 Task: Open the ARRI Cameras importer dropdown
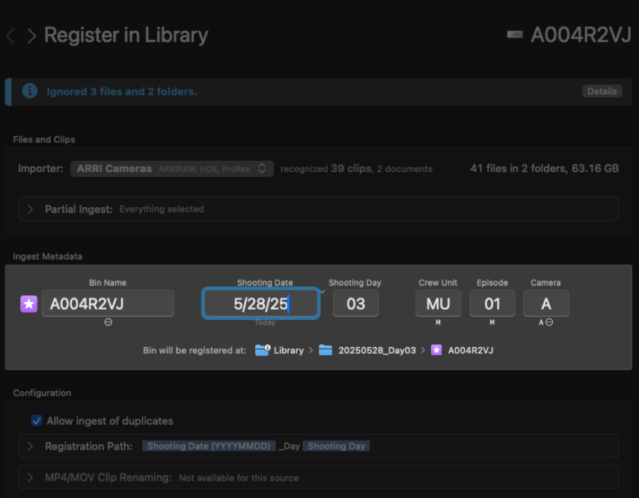click(x=172, y=169)
